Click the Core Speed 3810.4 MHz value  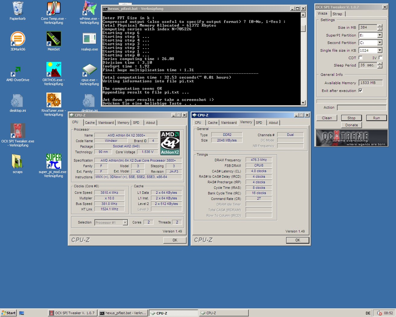[x=109, y=193]
